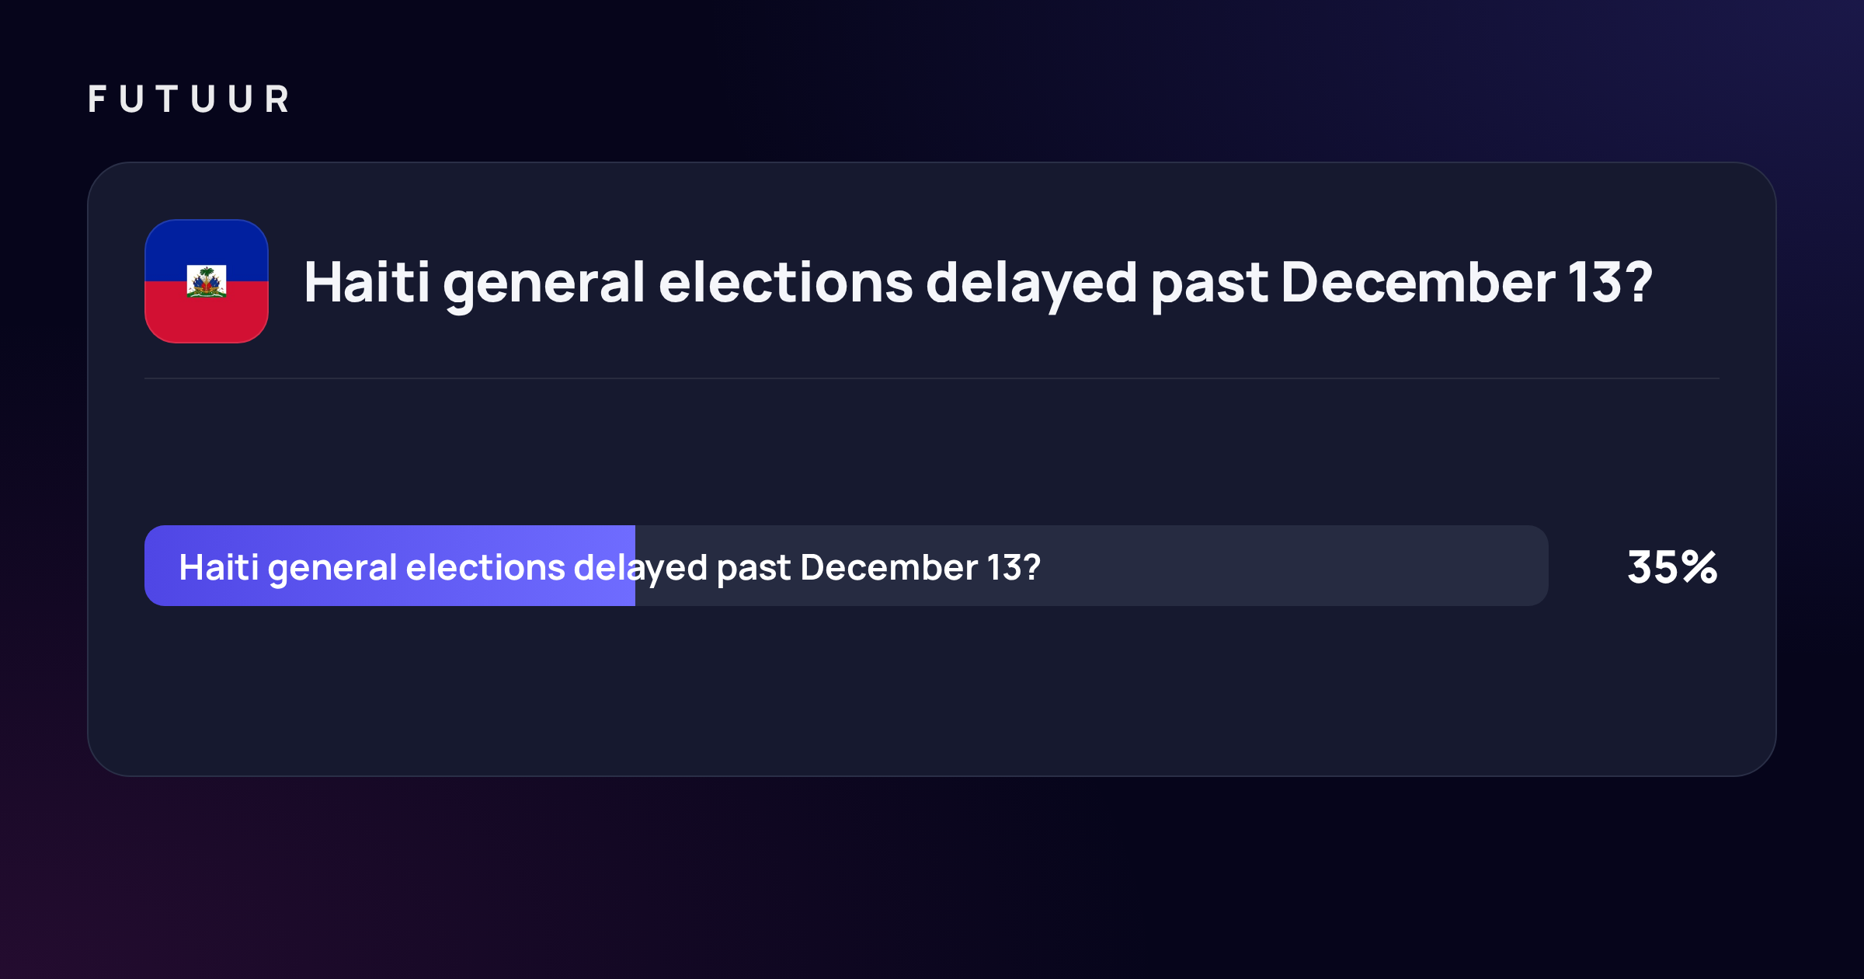Open the headline about Haiti general elections
The height and width of the screenshot is (979, 1864).
[978, 283]
